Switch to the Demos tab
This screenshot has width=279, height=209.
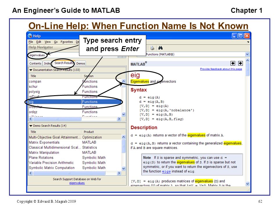tap(81, 64)
